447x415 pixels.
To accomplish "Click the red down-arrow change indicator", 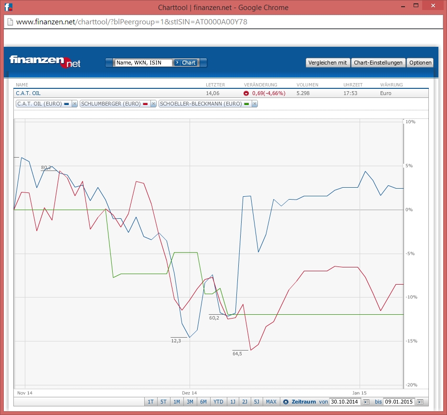I will coord(246,93).
